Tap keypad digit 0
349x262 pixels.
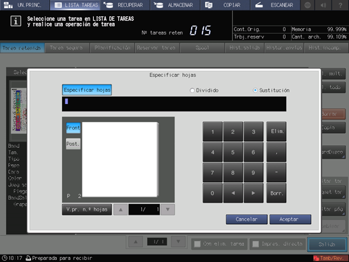213,193
